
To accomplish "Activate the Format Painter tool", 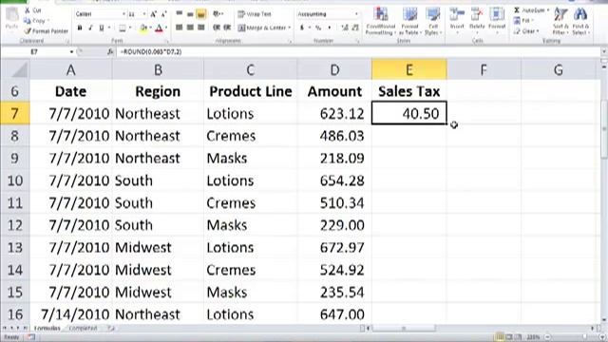I will [47, 31].
